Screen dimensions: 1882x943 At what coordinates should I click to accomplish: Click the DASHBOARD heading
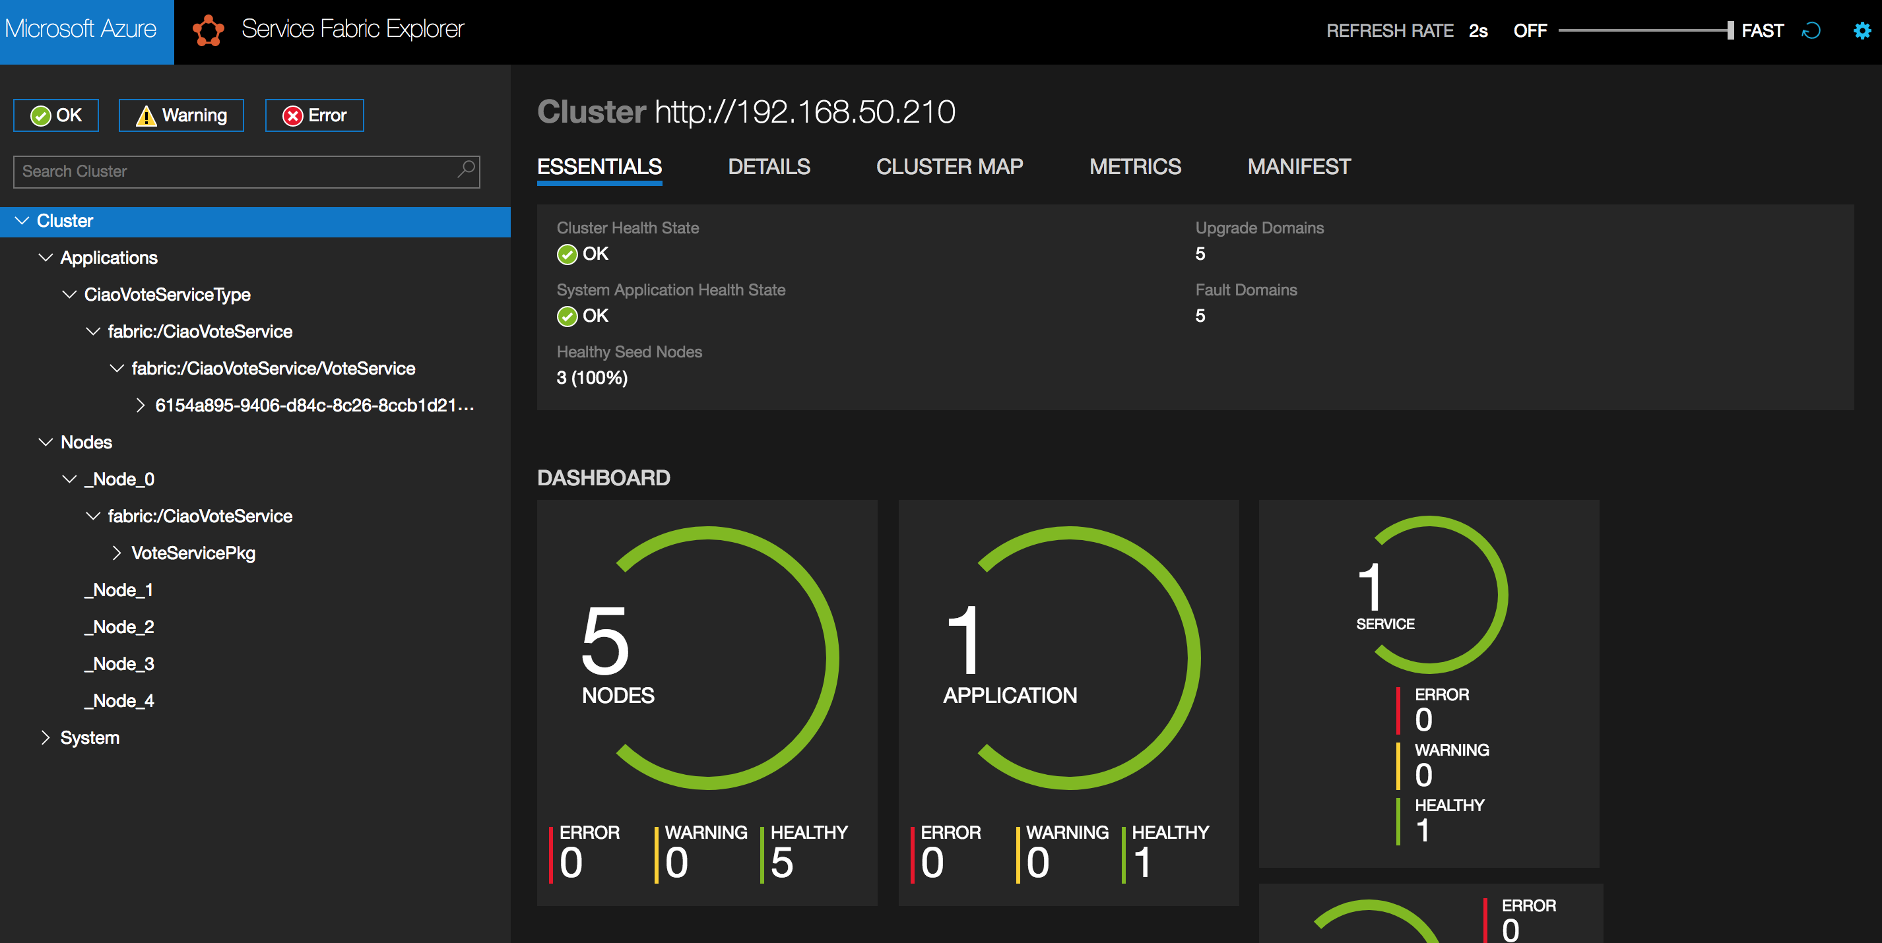coord(603,477)
